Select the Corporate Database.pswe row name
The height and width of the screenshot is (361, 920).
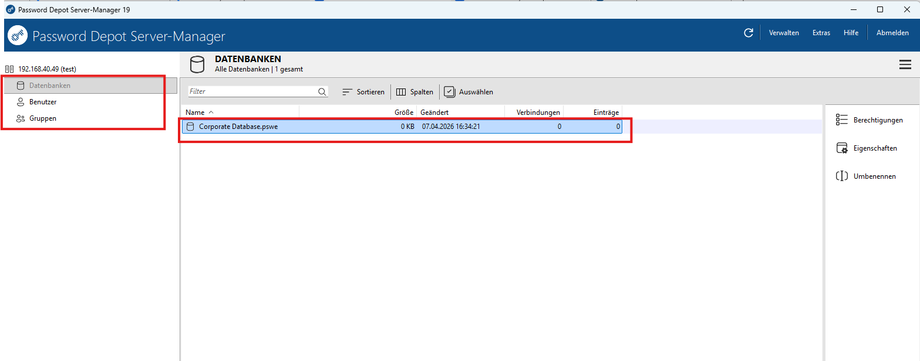(x=238, y=126)
